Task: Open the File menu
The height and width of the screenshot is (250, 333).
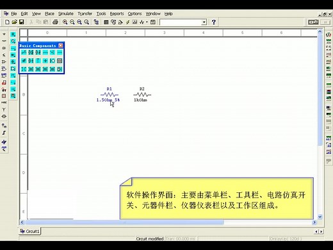Action: click(x=14, y=13)
